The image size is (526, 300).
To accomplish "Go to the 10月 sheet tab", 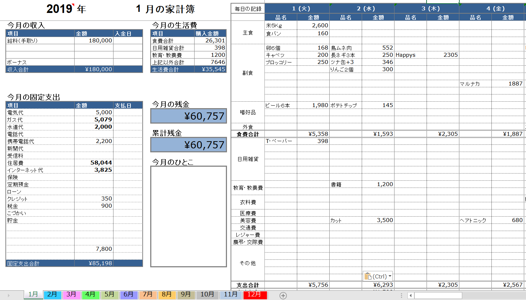I will tap(207, 295).
